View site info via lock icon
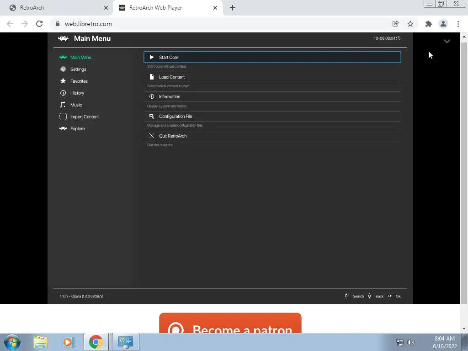Viewport: 468px width, 351px height. pos(58,24)
